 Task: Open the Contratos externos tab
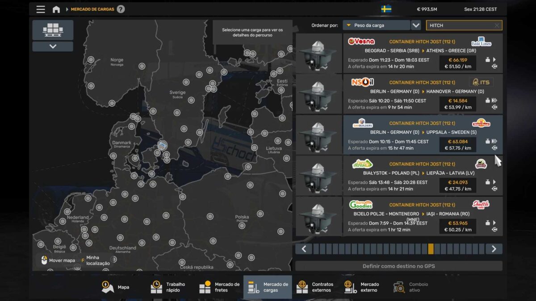[x=315, y=287]
